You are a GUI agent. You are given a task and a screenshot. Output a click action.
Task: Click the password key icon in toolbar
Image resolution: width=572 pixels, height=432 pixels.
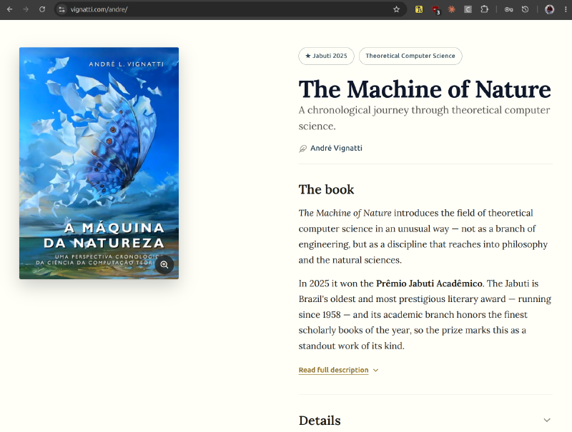click(508, 9)
